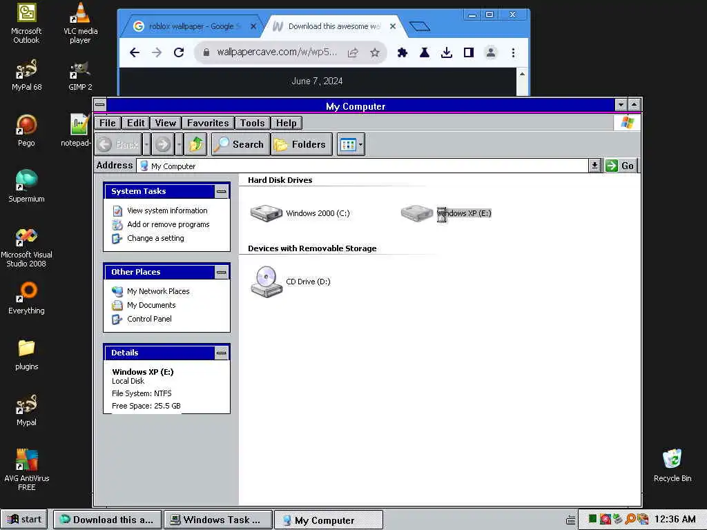The height and width of the screenshot is (530, 707).
Task: Click the Forward arrow in My Computer
Action: (163, 144)
